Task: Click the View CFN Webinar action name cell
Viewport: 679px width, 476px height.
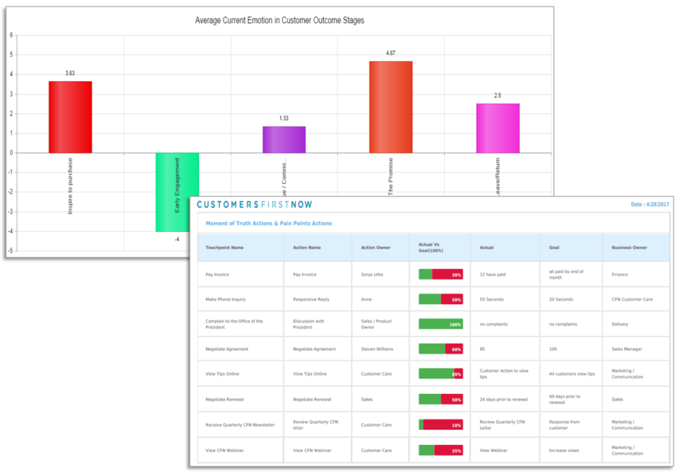Action: click(311, 449)
